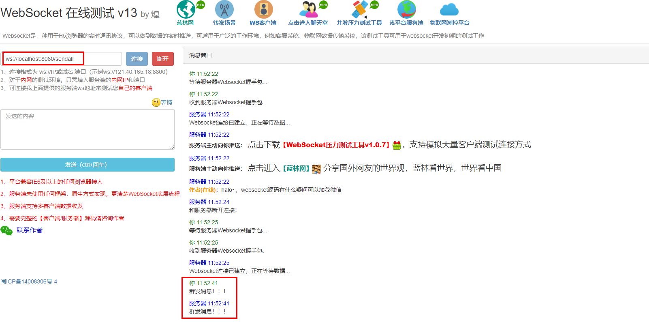The width and height of the screenshot is (649, 322).
Task: Open the 物联网测控平台 cloud icon
Action: click(x=449, y=9)
